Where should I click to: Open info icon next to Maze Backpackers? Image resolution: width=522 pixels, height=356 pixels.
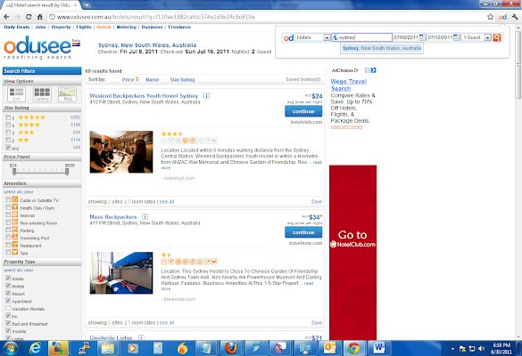[x=145, y=216]
